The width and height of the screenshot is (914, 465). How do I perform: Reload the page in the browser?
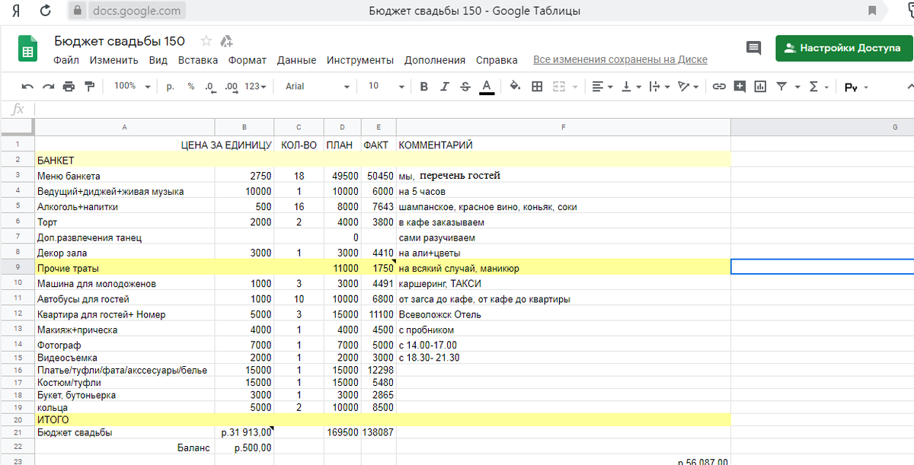(x=46, y=11)
